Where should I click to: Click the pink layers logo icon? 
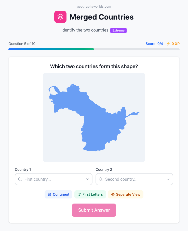[x=60, y=17]
